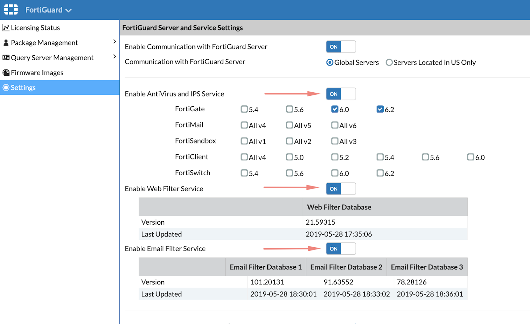Click the Web Filter Database column header
Image resolution: width=530 pixels, height=324 pixels.
point(385,207)
